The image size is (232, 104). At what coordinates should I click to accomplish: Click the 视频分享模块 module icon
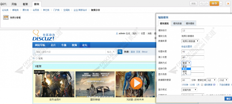6,18
